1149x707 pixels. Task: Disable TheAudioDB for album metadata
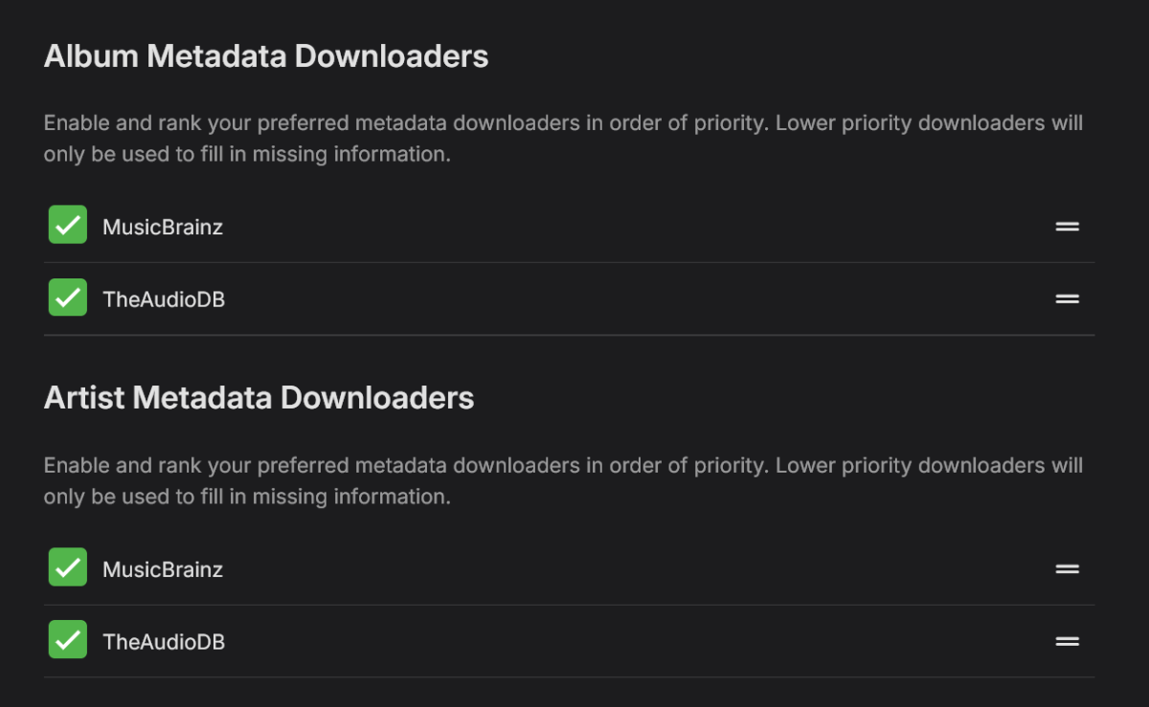[68, 298]
